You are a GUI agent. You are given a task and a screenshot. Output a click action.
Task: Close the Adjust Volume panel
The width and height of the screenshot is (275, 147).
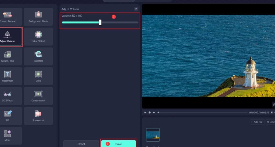[x=136, y=9]
